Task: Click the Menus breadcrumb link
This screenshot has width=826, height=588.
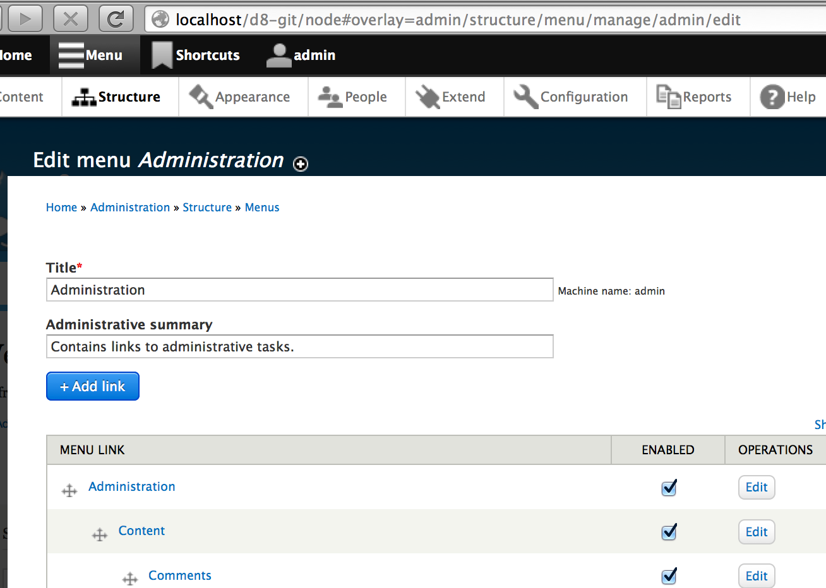Action: [x=262, y=208]
